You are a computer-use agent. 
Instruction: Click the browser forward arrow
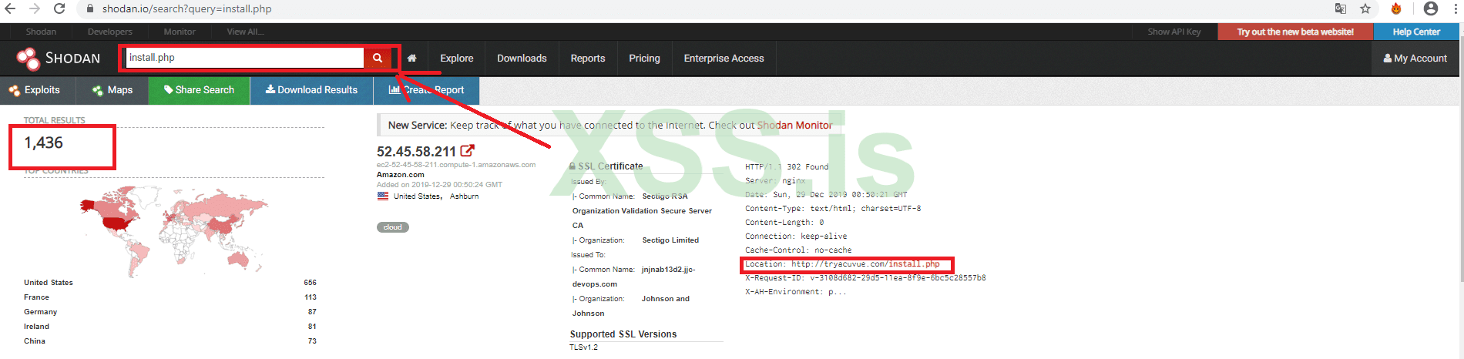click(x=35, y=8)
